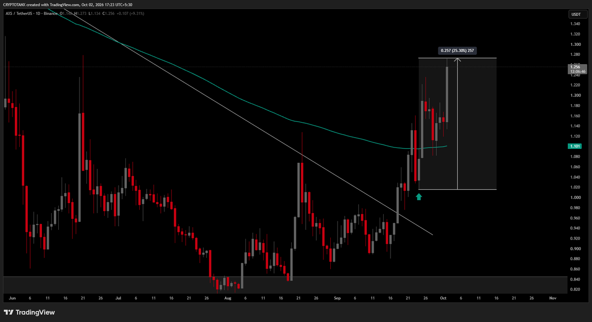Click the Aug label on time axis
The width and height of the screenshot is (592, 322).
coord(228,298)
